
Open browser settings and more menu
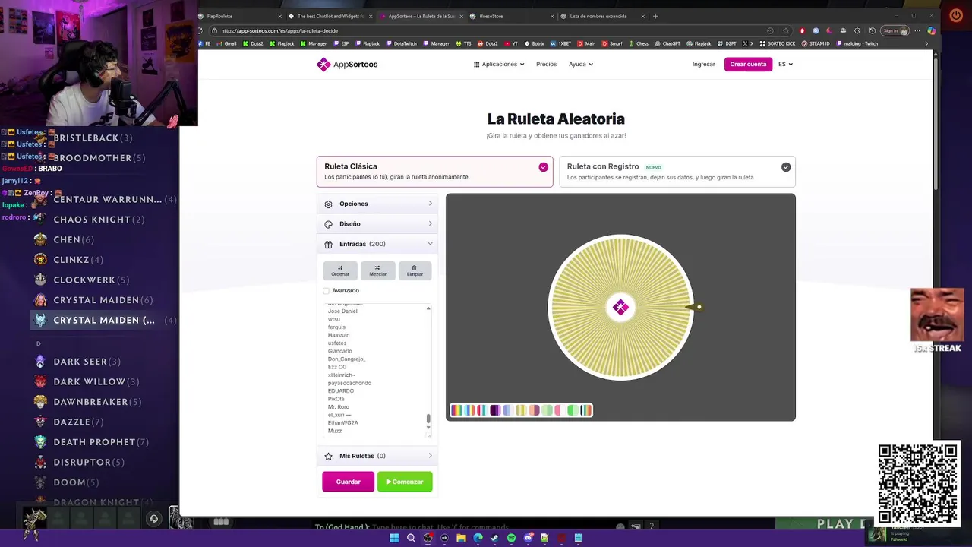click(x=916, y=31)
